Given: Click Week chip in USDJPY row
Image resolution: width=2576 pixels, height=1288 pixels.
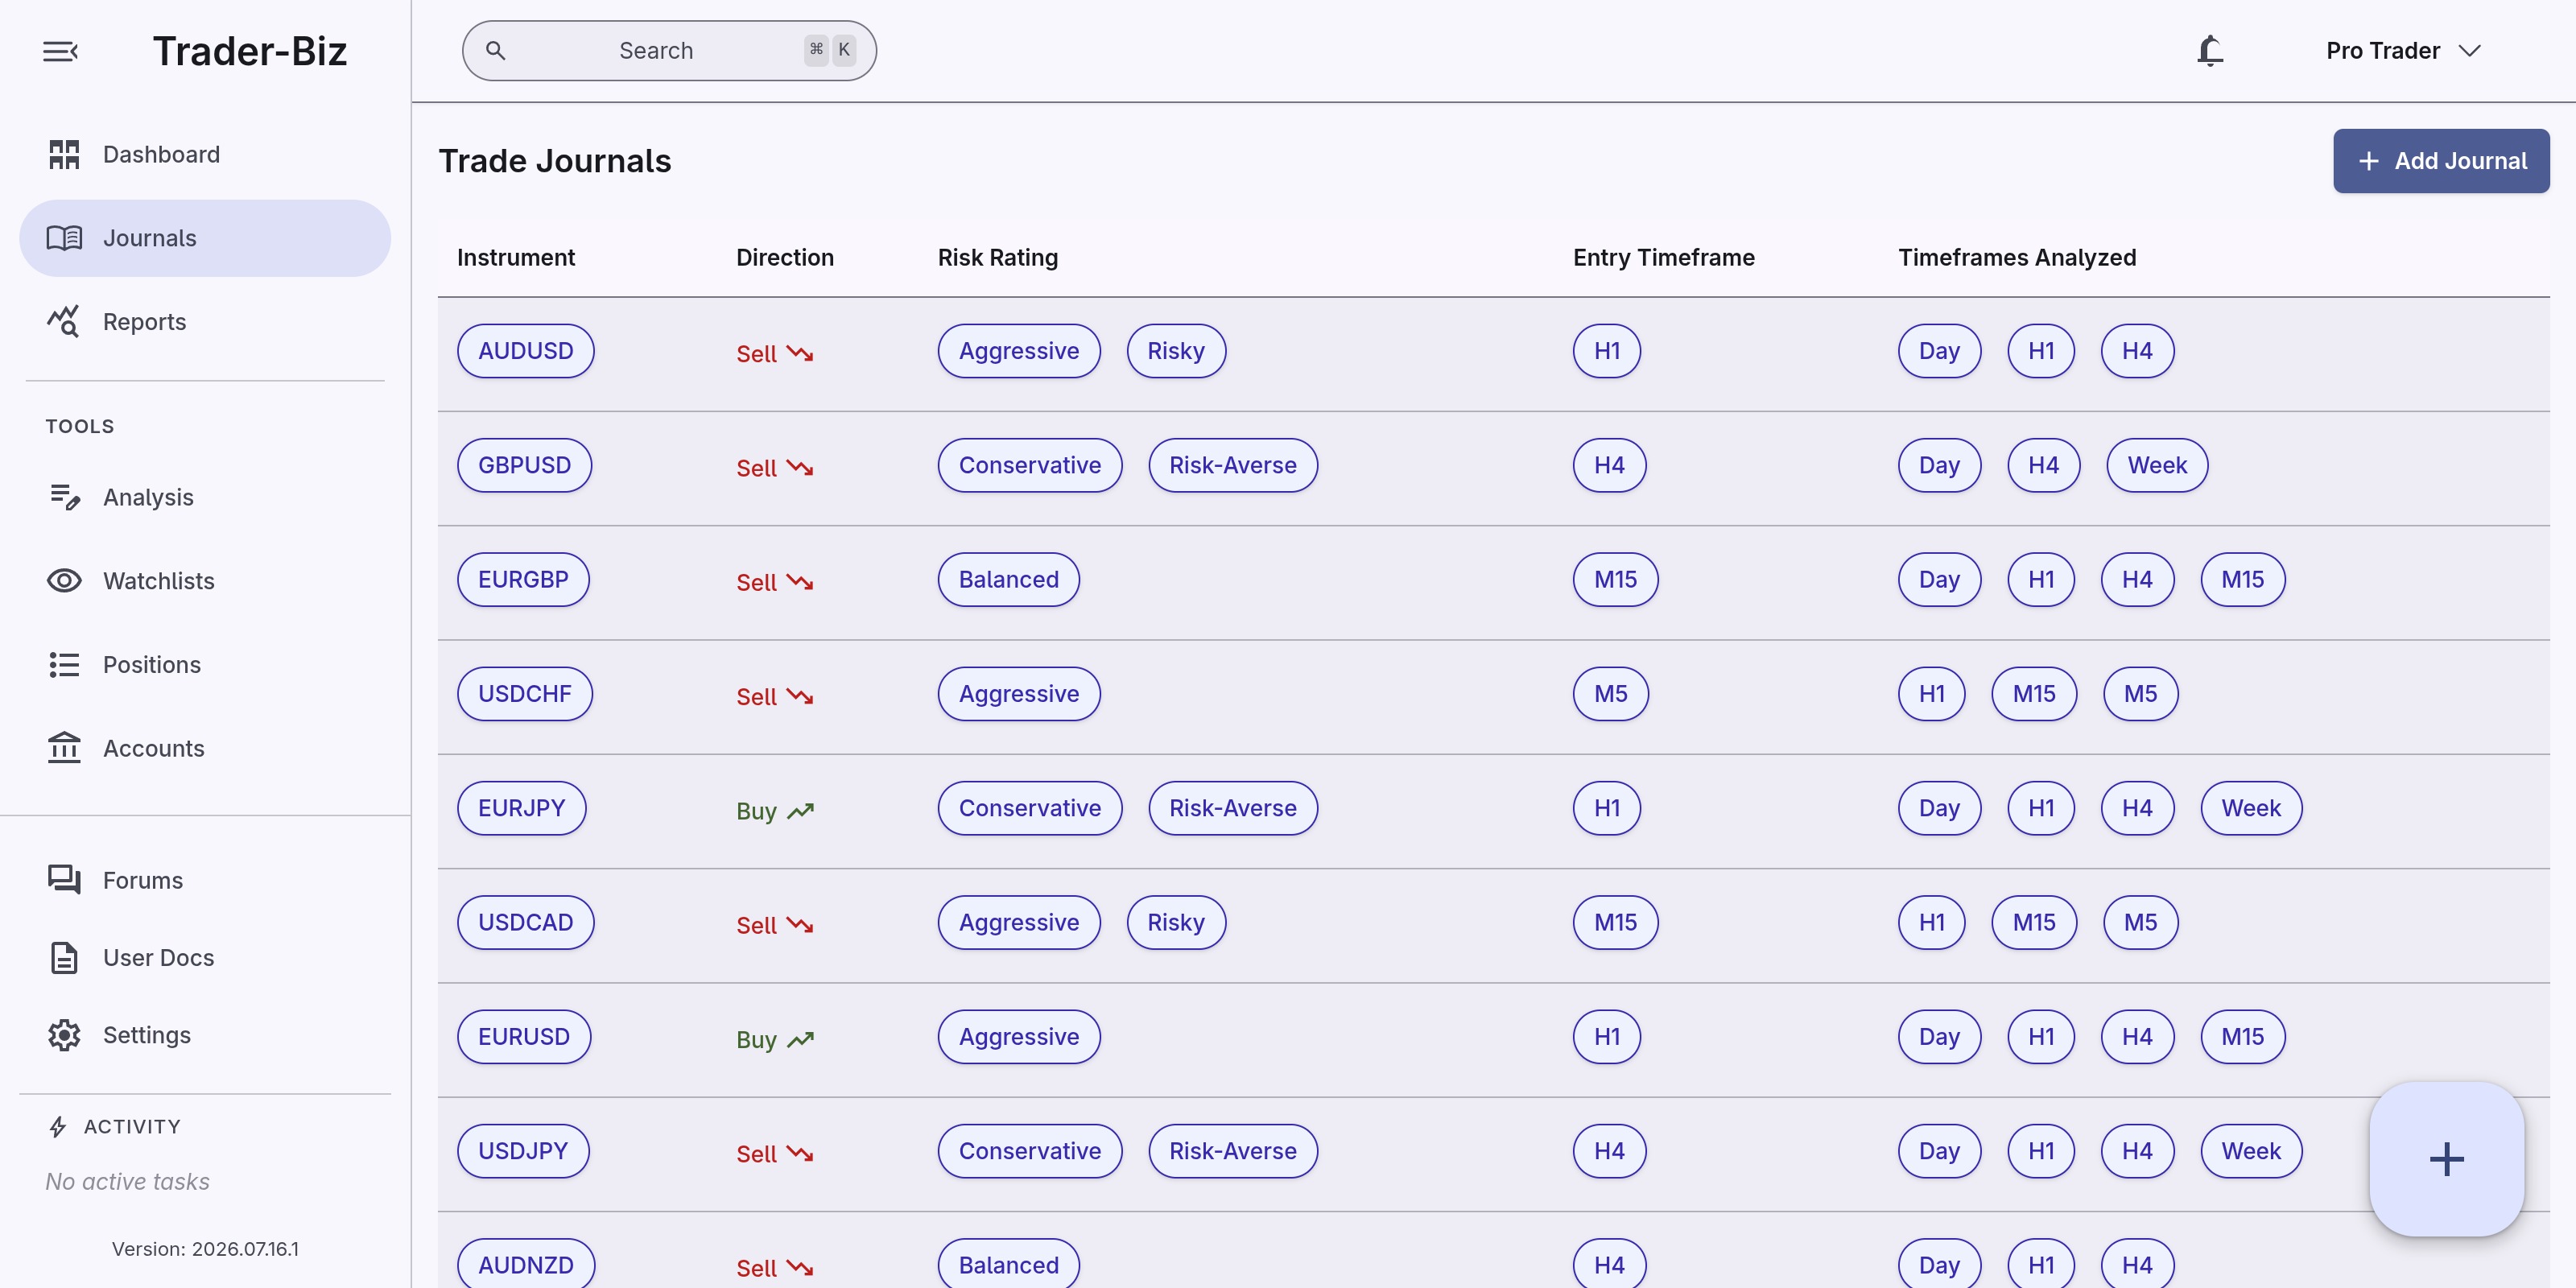Looking at the screenshot, I should [2251, 1151].
